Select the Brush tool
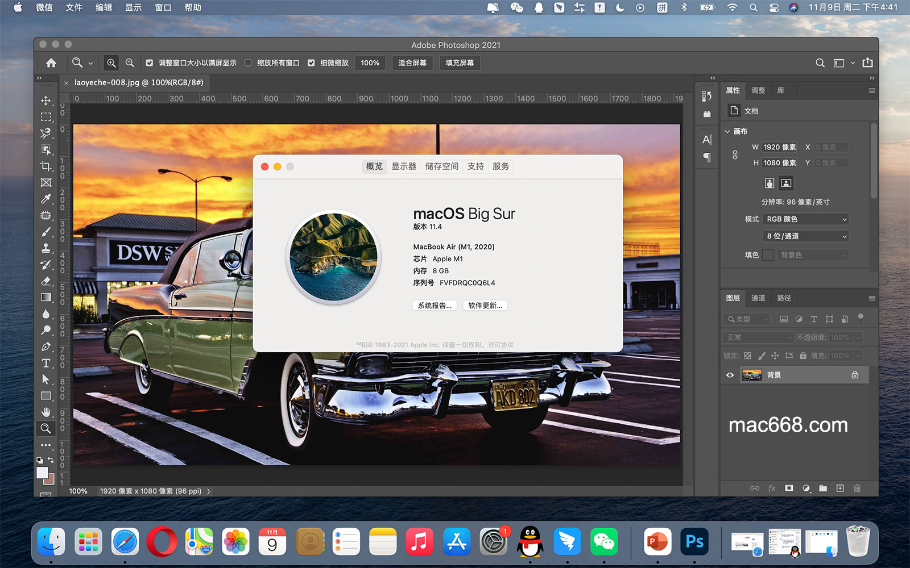Image resolution: width=910 pixels, height=568 pixels. coord(46,232)
